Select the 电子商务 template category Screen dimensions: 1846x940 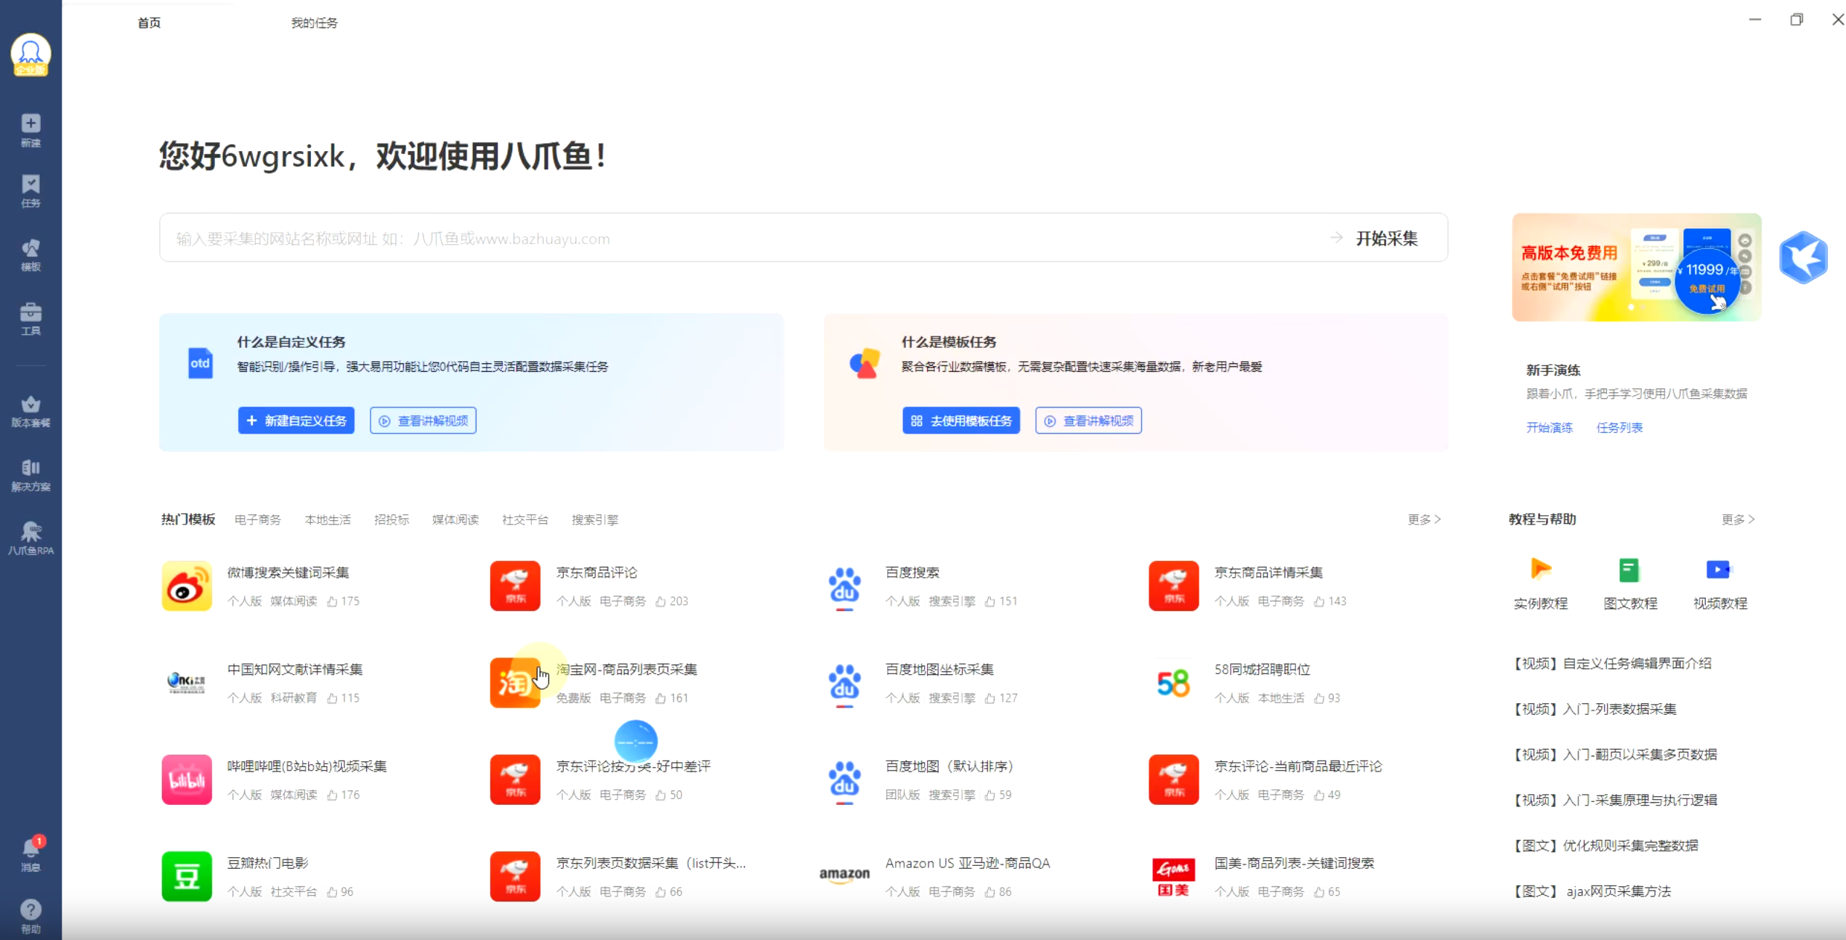[257, 519]
